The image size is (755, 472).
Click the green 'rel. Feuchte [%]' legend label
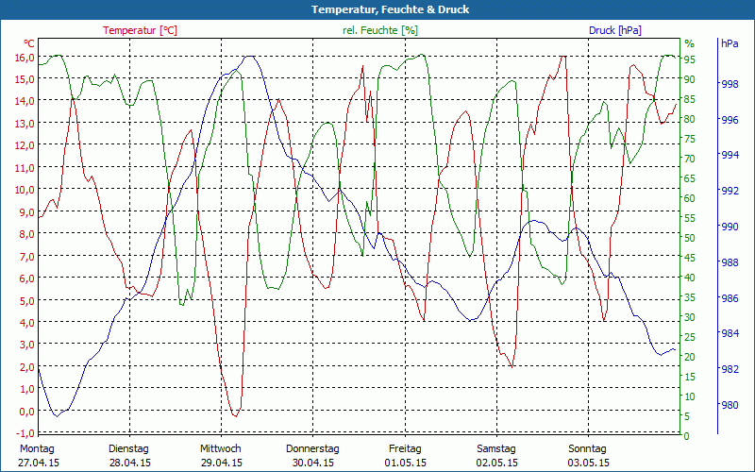tap(380, 30)
